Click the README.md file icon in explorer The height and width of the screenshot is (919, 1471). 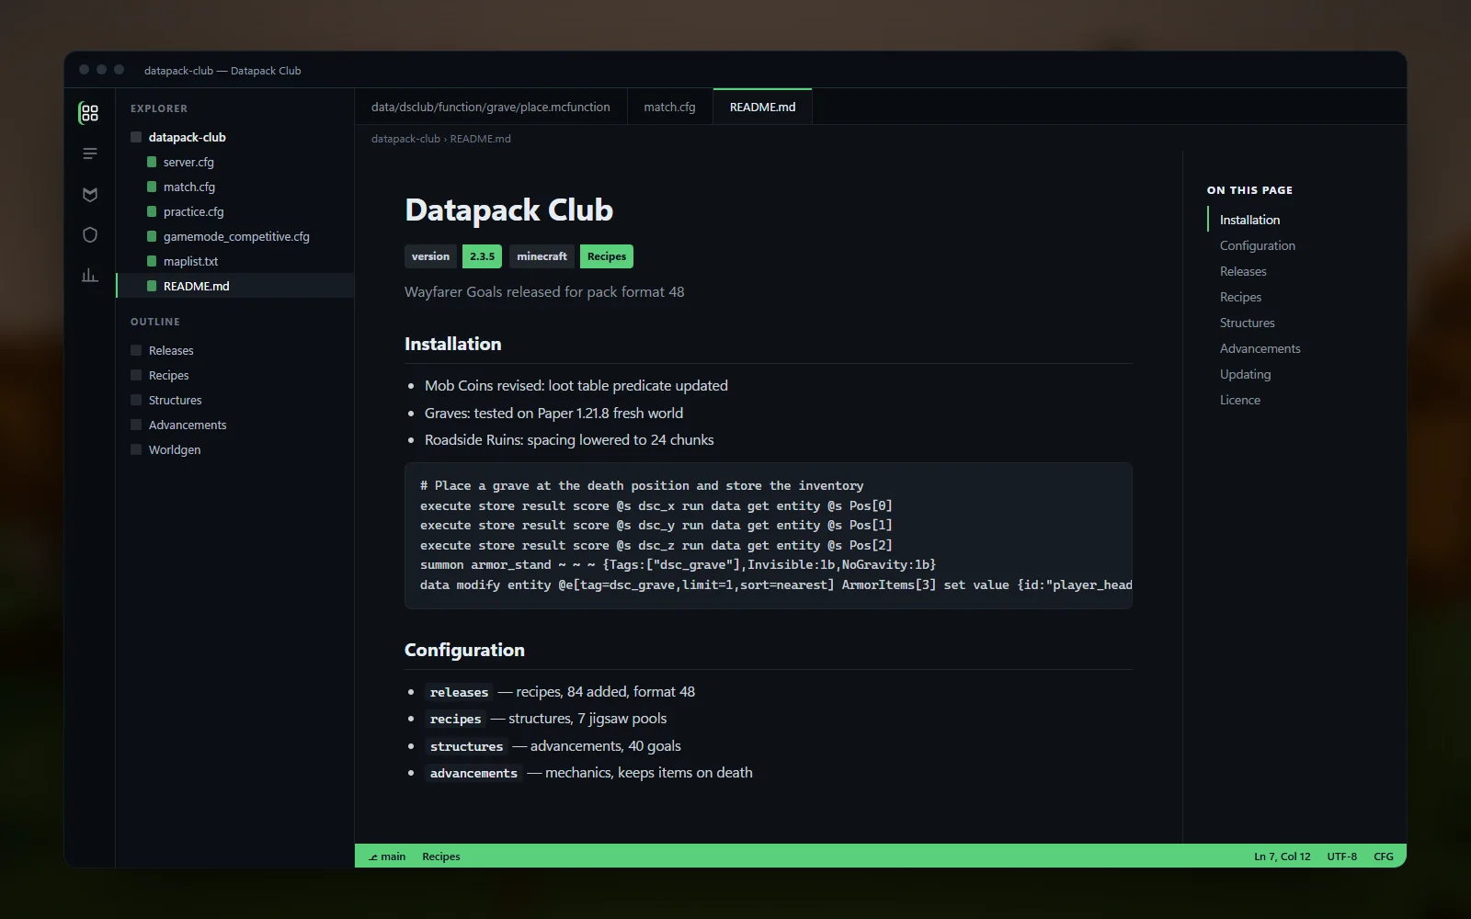(152, 286)
